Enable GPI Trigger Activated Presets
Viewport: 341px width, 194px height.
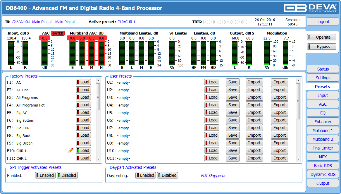coord(45,175)
